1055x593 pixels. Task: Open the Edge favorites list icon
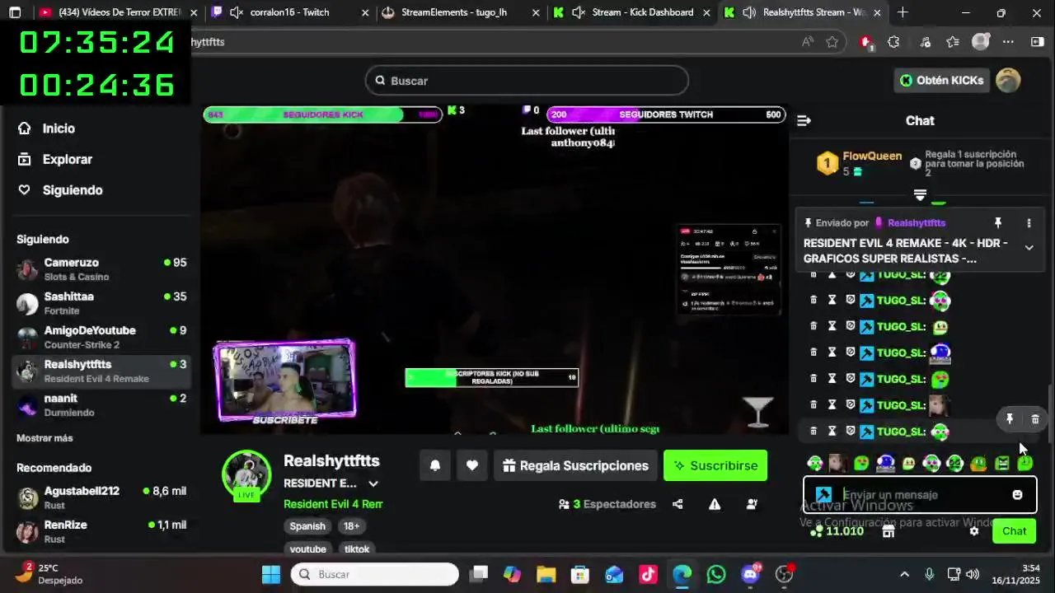(x=953, y=42)
